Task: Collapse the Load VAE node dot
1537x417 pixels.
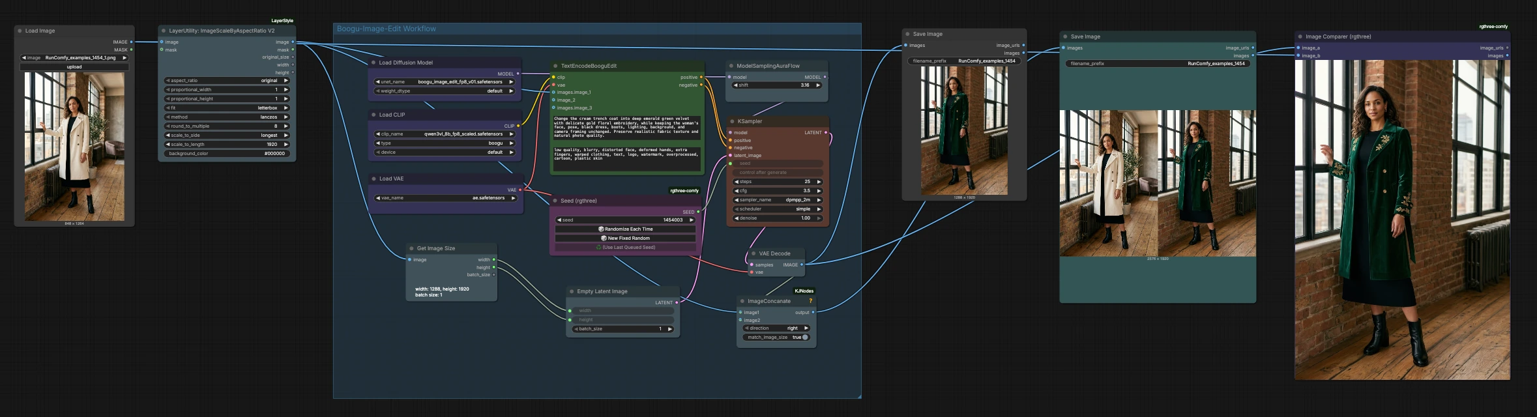Action: point(373,179)
